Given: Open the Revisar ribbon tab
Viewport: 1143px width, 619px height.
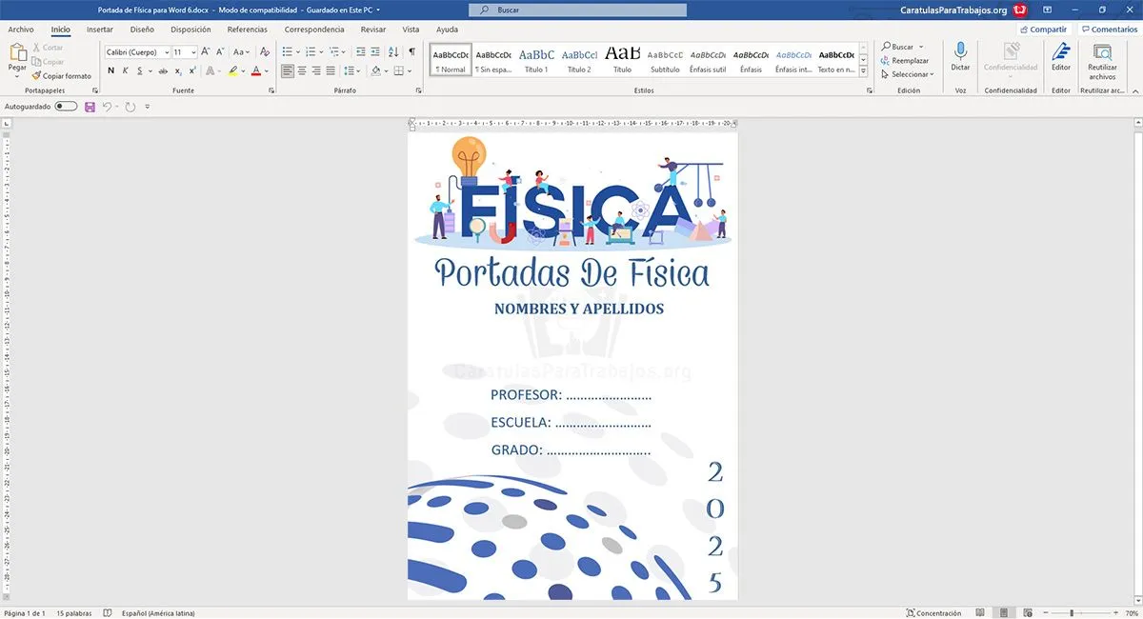Looking at the screenshot, I should pyautogui.click(x=372, y=29).
